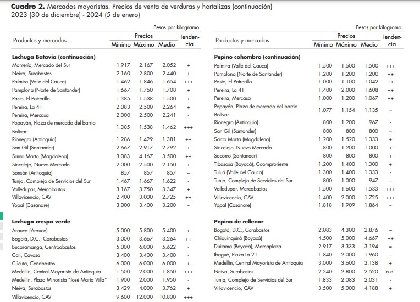Click 'Lechuga crespa verde' section heading

click(x=41, y=222)
